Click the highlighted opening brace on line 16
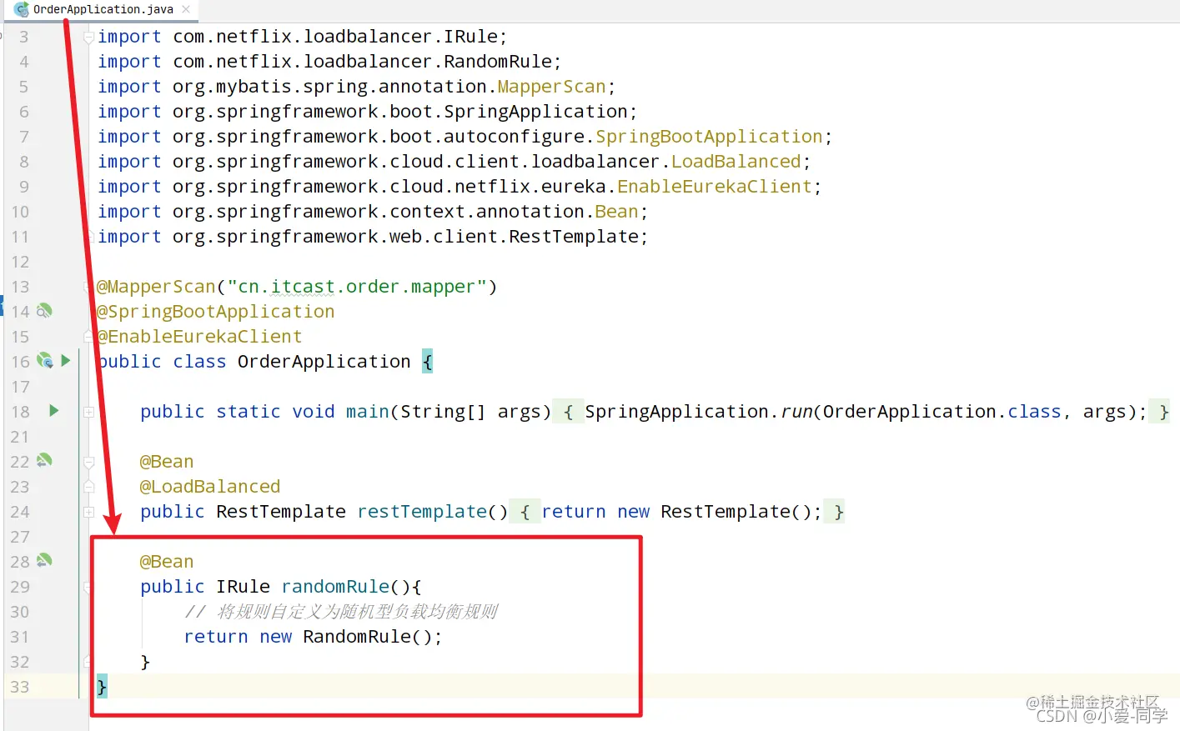 coord(427,362)
